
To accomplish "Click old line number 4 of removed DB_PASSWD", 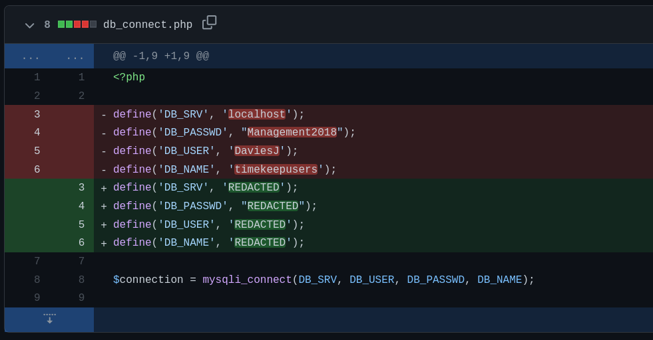I will 37,133.
